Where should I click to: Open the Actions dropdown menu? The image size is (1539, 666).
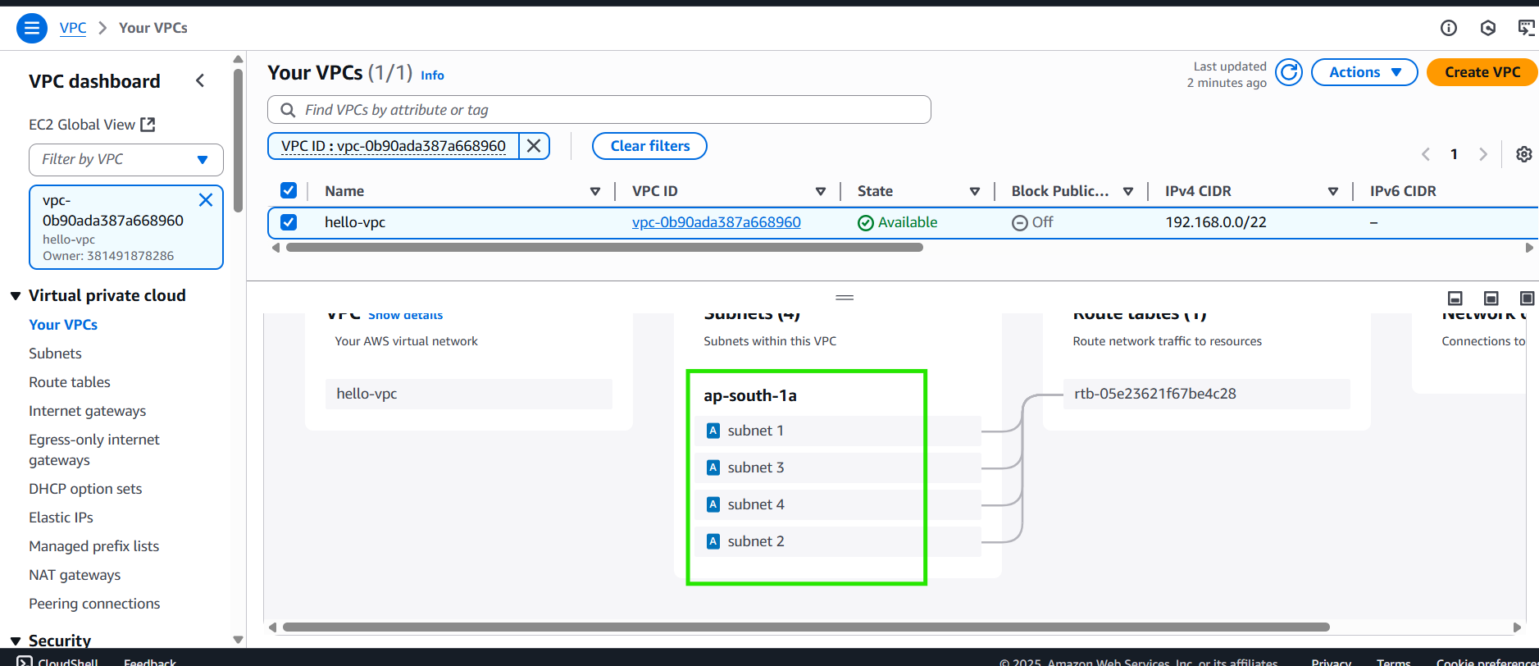click(x=1364, y=72)
